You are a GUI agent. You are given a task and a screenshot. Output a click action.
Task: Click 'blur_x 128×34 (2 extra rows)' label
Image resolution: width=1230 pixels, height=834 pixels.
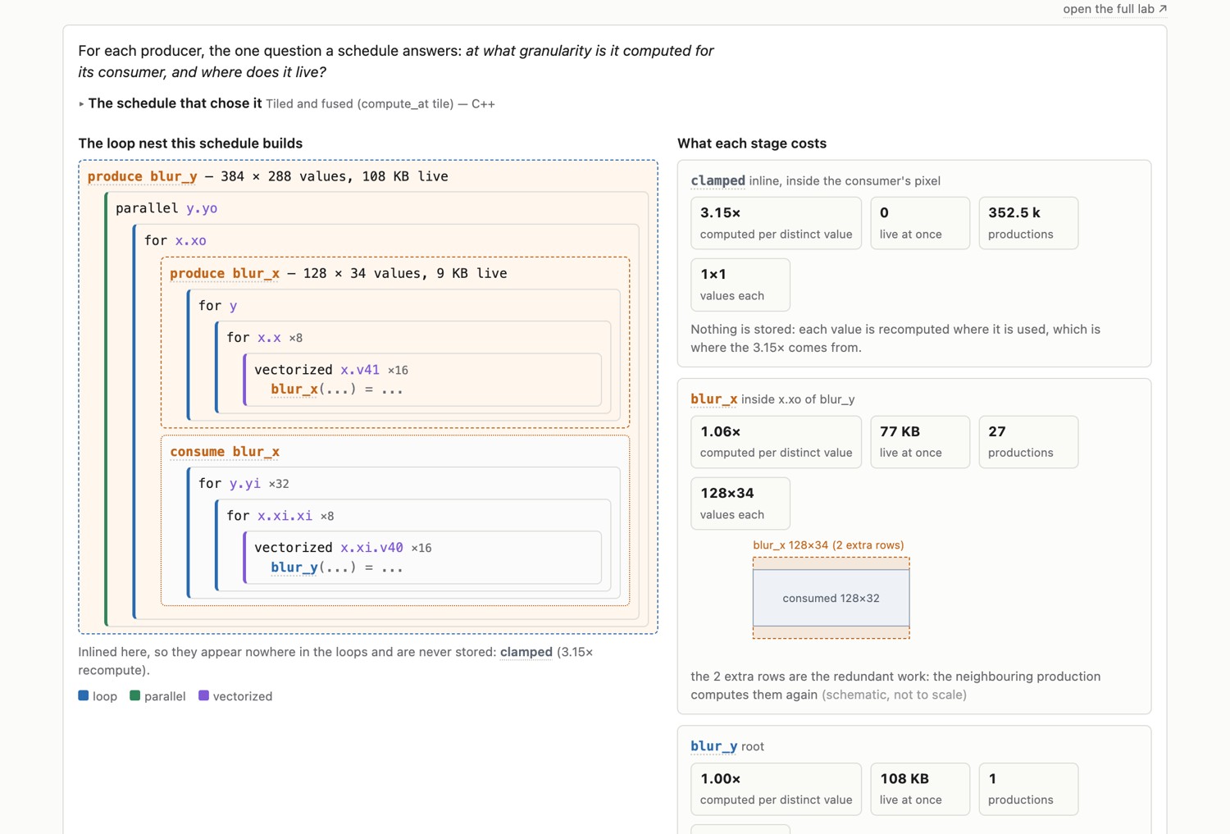point(828,545)
